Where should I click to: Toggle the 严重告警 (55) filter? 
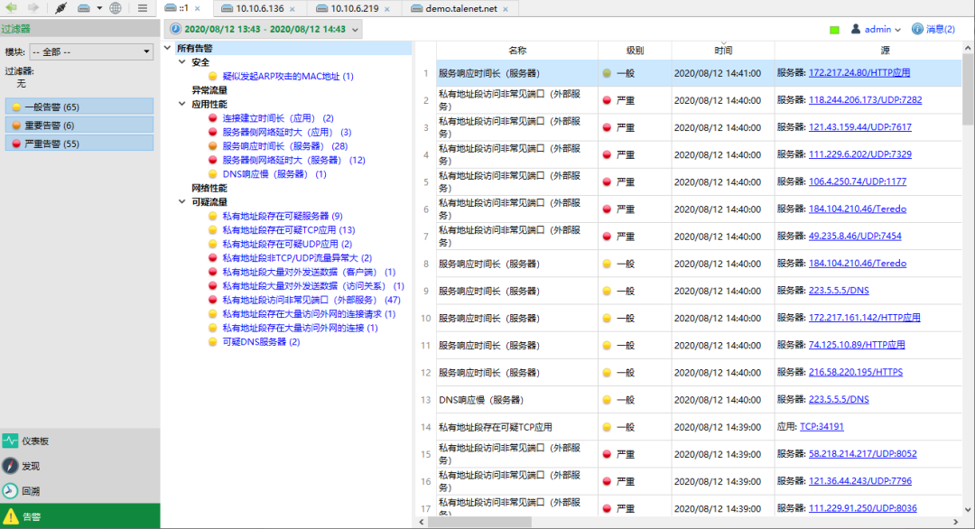(79, 144)
